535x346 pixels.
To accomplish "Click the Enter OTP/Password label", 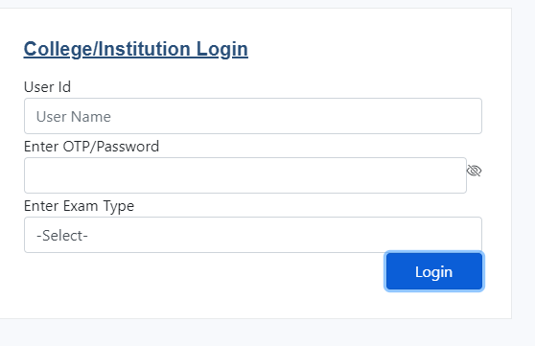I will tap(91, 147).
